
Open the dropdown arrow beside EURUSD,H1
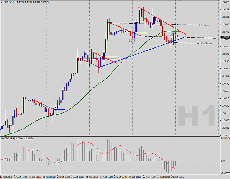point(1,2)
